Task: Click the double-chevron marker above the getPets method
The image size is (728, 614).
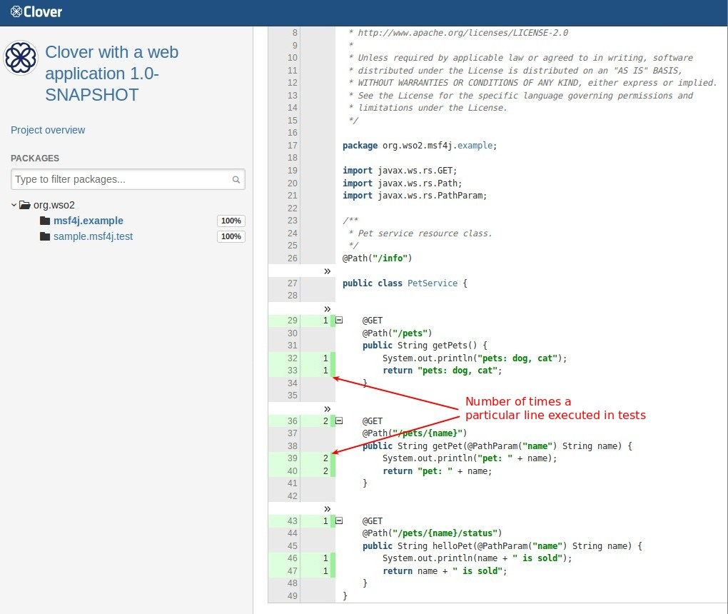Action: (327, 309)
